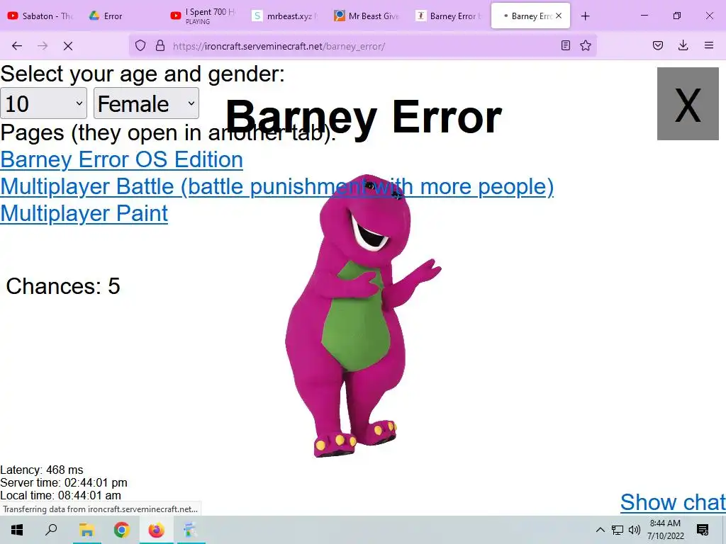The height and width of the screenshot is (544, 726).
Task: Switch to the mrbeast.xyz tab
Action: pos(286,16)
